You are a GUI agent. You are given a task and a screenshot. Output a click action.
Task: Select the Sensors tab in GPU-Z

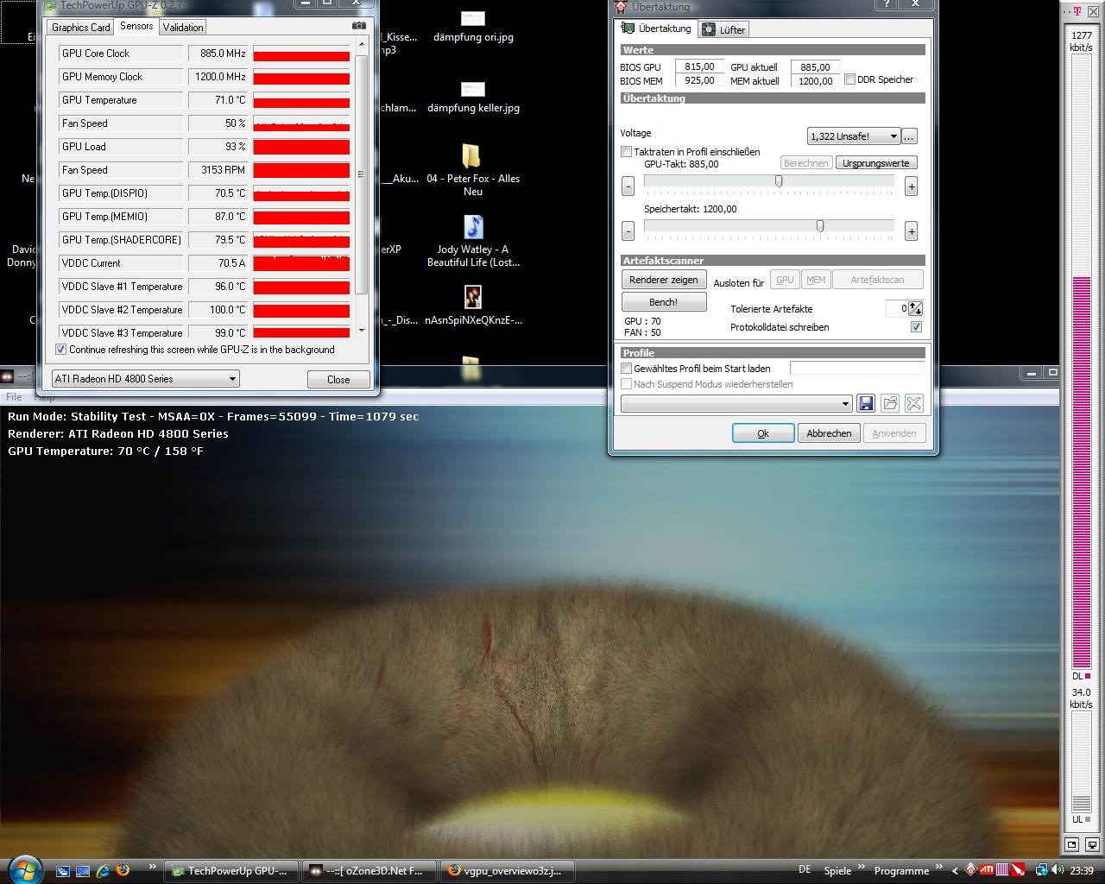click(x=136, y=26)
